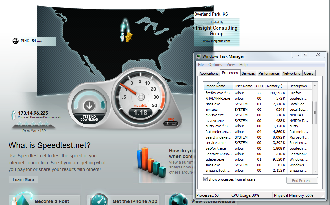Switch to the Networking tab
Viewport: 330px width, 205px height.
click(291, 73)
